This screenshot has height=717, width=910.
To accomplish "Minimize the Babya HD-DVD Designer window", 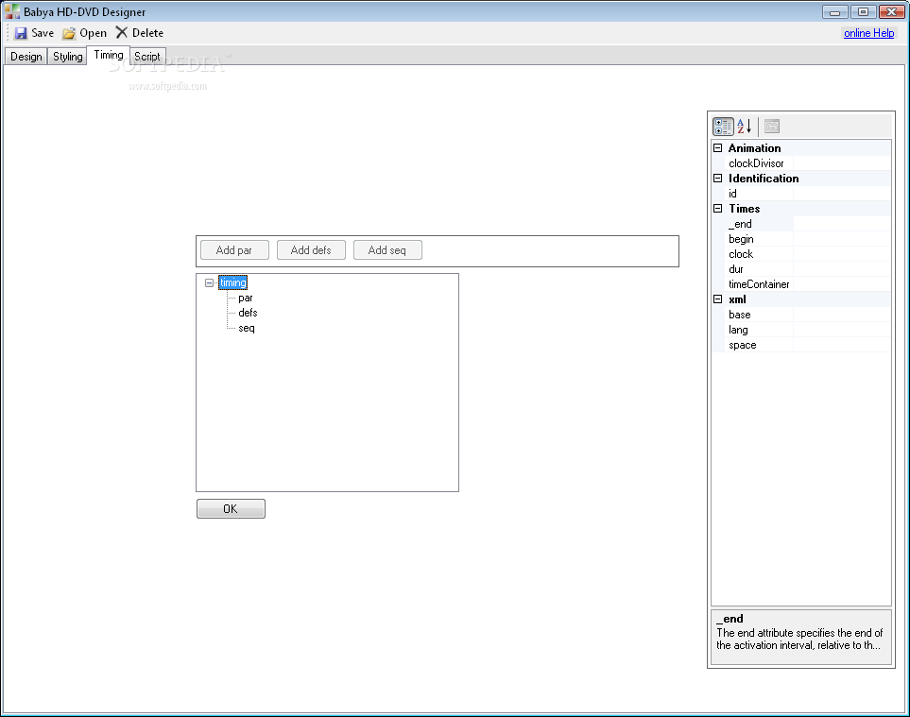I will [x=834, y=12].
